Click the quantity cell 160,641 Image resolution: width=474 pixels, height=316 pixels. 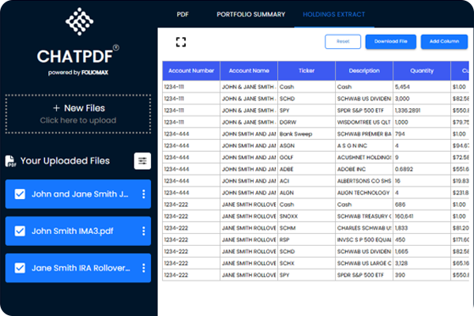coord(422,216)
